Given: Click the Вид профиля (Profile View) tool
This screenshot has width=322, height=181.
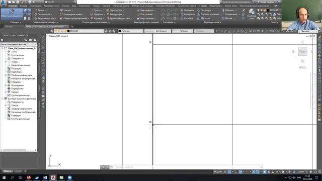Looking at the screenshot, I should pyautogui.click(x=146, y=10).
